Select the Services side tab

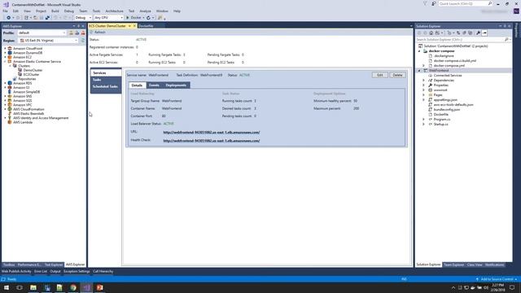(x=106, y=72)
